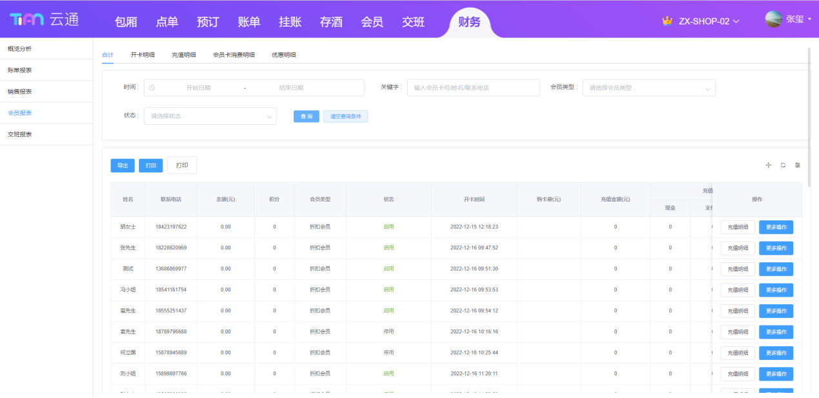Viewport: 819px width, 398px height.
Task: Open the column settings icon above the table
Action: tap(798, 165)
